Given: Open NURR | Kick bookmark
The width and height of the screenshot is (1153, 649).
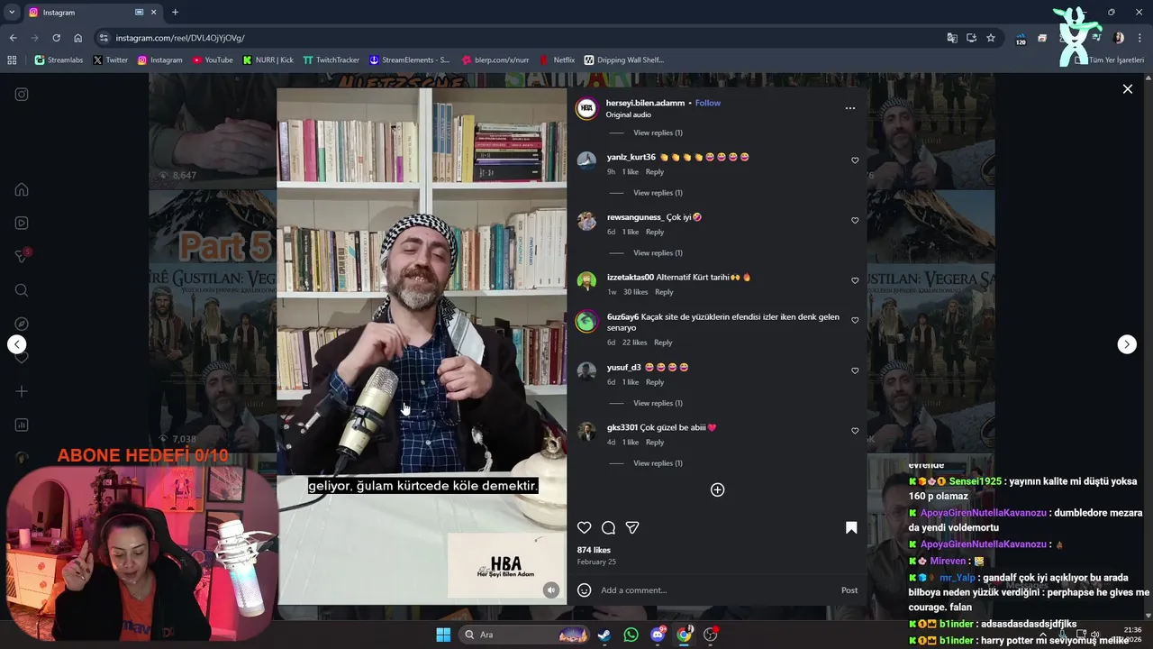Looking at the screenshot, I should tap(268, 59).
